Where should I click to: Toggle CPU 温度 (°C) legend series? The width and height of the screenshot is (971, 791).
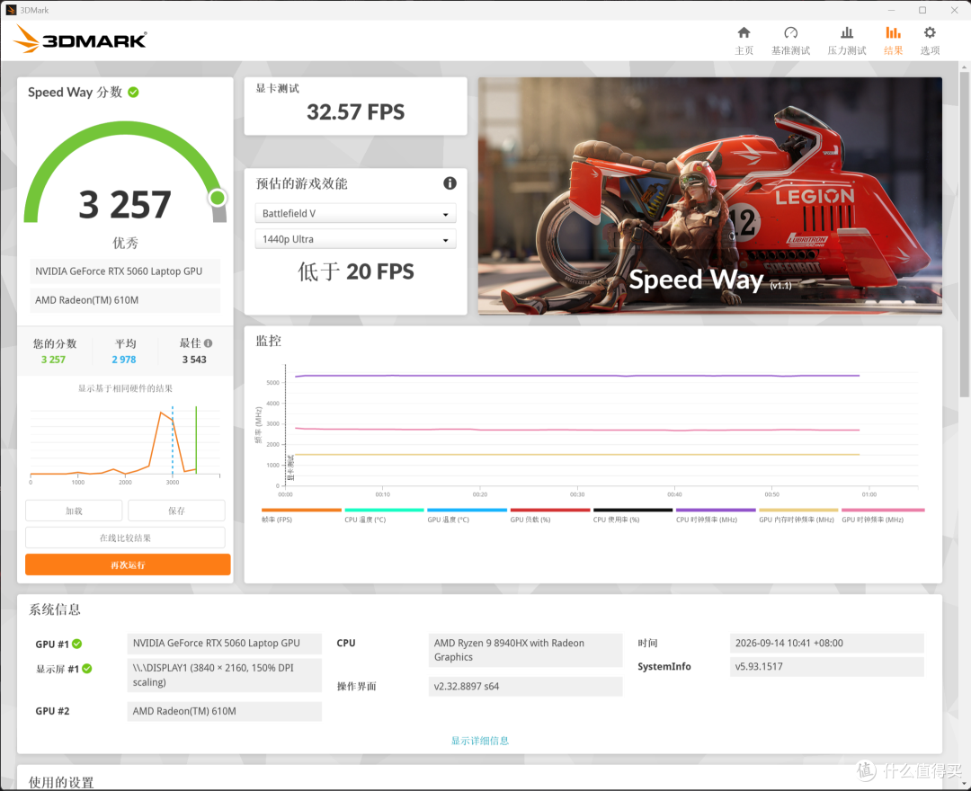click(384, 514)
